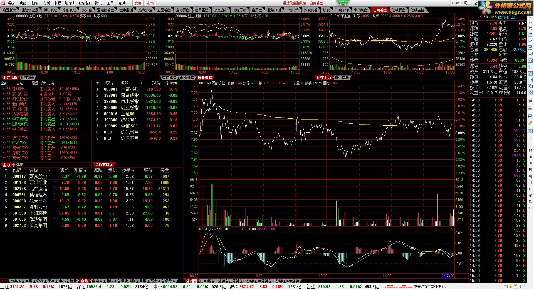Click the stacked windows icon in sidebar
Image resolution: width=534 pixels, height=290 pixels.
point(530,54)
